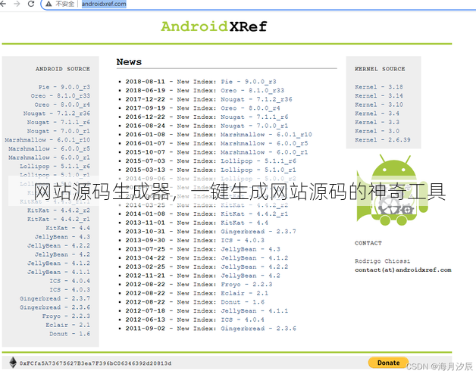Click the browser back arrow
Image resolution: width=476 pixels, height=371 pixels.
tap(3, 4)
